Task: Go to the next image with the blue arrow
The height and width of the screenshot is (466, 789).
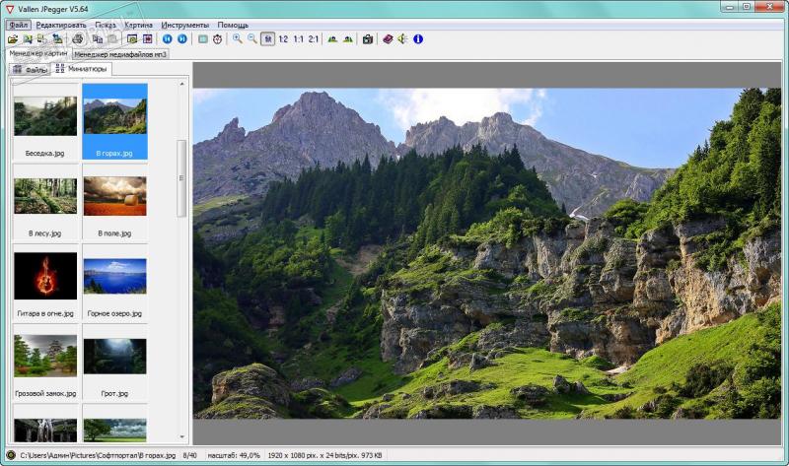Action: 182,39
